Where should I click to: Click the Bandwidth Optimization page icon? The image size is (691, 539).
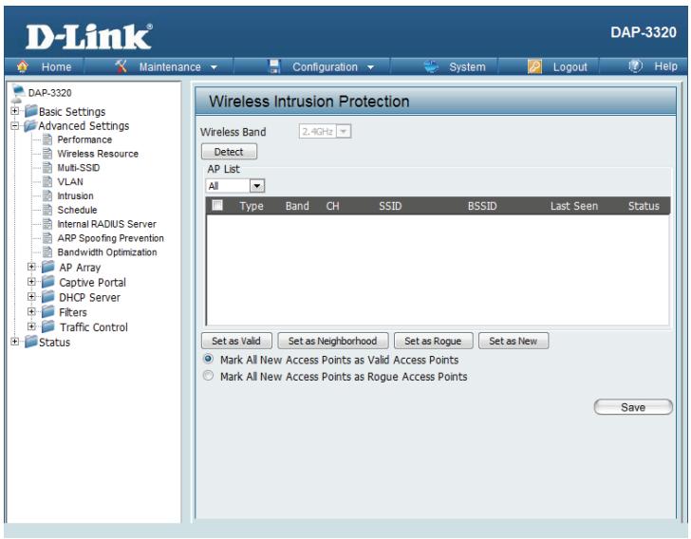(47, 252)
